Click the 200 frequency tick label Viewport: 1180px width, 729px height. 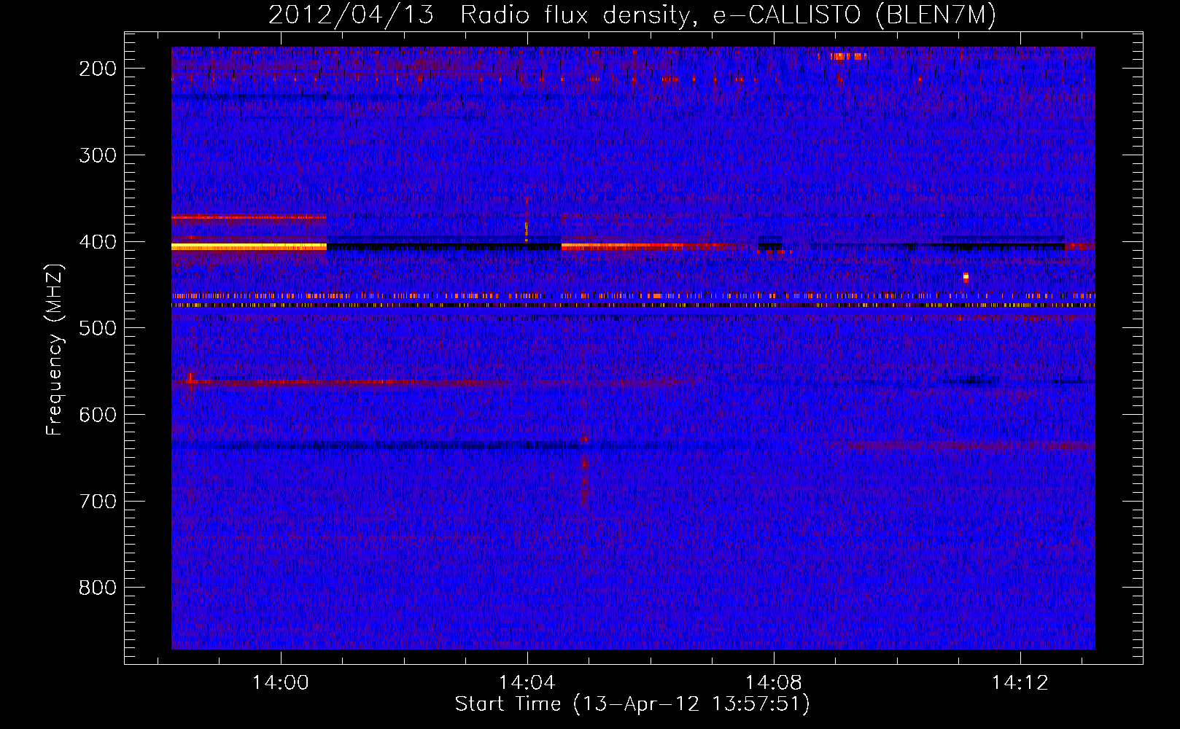point(98,69)
